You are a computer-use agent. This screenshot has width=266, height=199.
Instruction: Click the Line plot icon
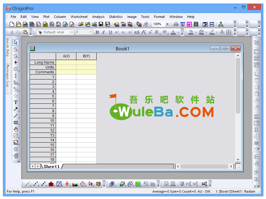(x=28, y=184)
